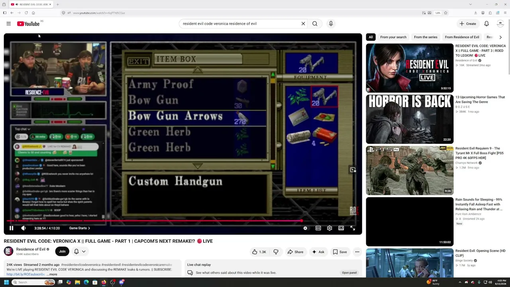Screen dimensions: 510x287
Task: Follow the bit.ly ROEsubscribe link
Action: [25, 274]
